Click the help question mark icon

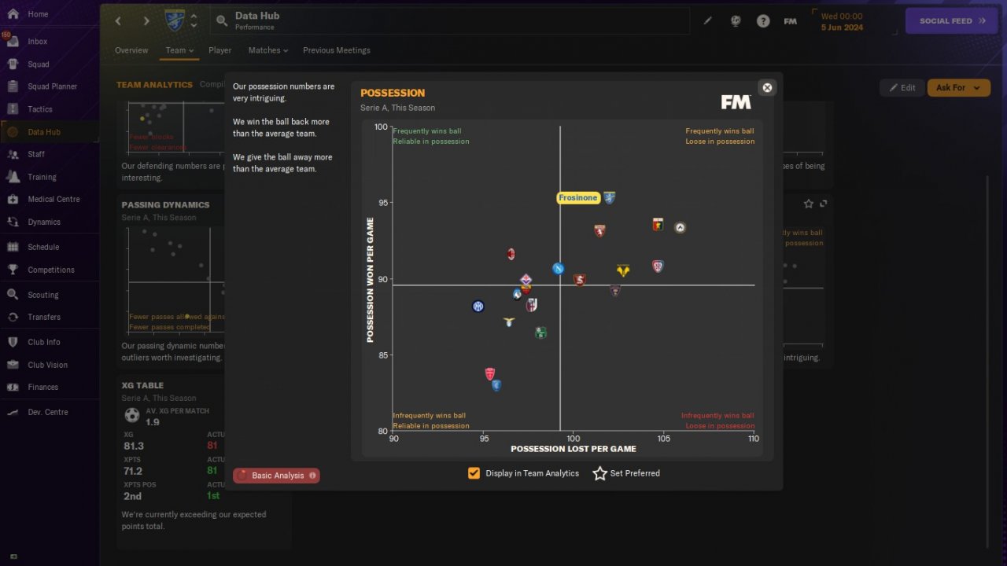tap(763, 21)
